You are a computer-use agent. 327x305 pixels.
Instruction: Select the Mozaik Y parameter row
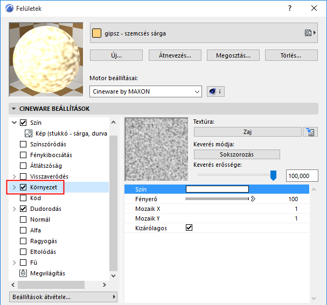click(x=217, y=218)
